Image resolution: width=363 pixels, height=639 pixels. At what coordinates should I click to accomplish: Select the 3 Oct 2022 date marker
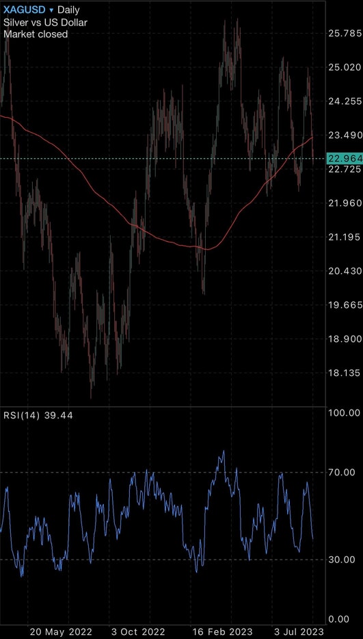coord(137,631)
